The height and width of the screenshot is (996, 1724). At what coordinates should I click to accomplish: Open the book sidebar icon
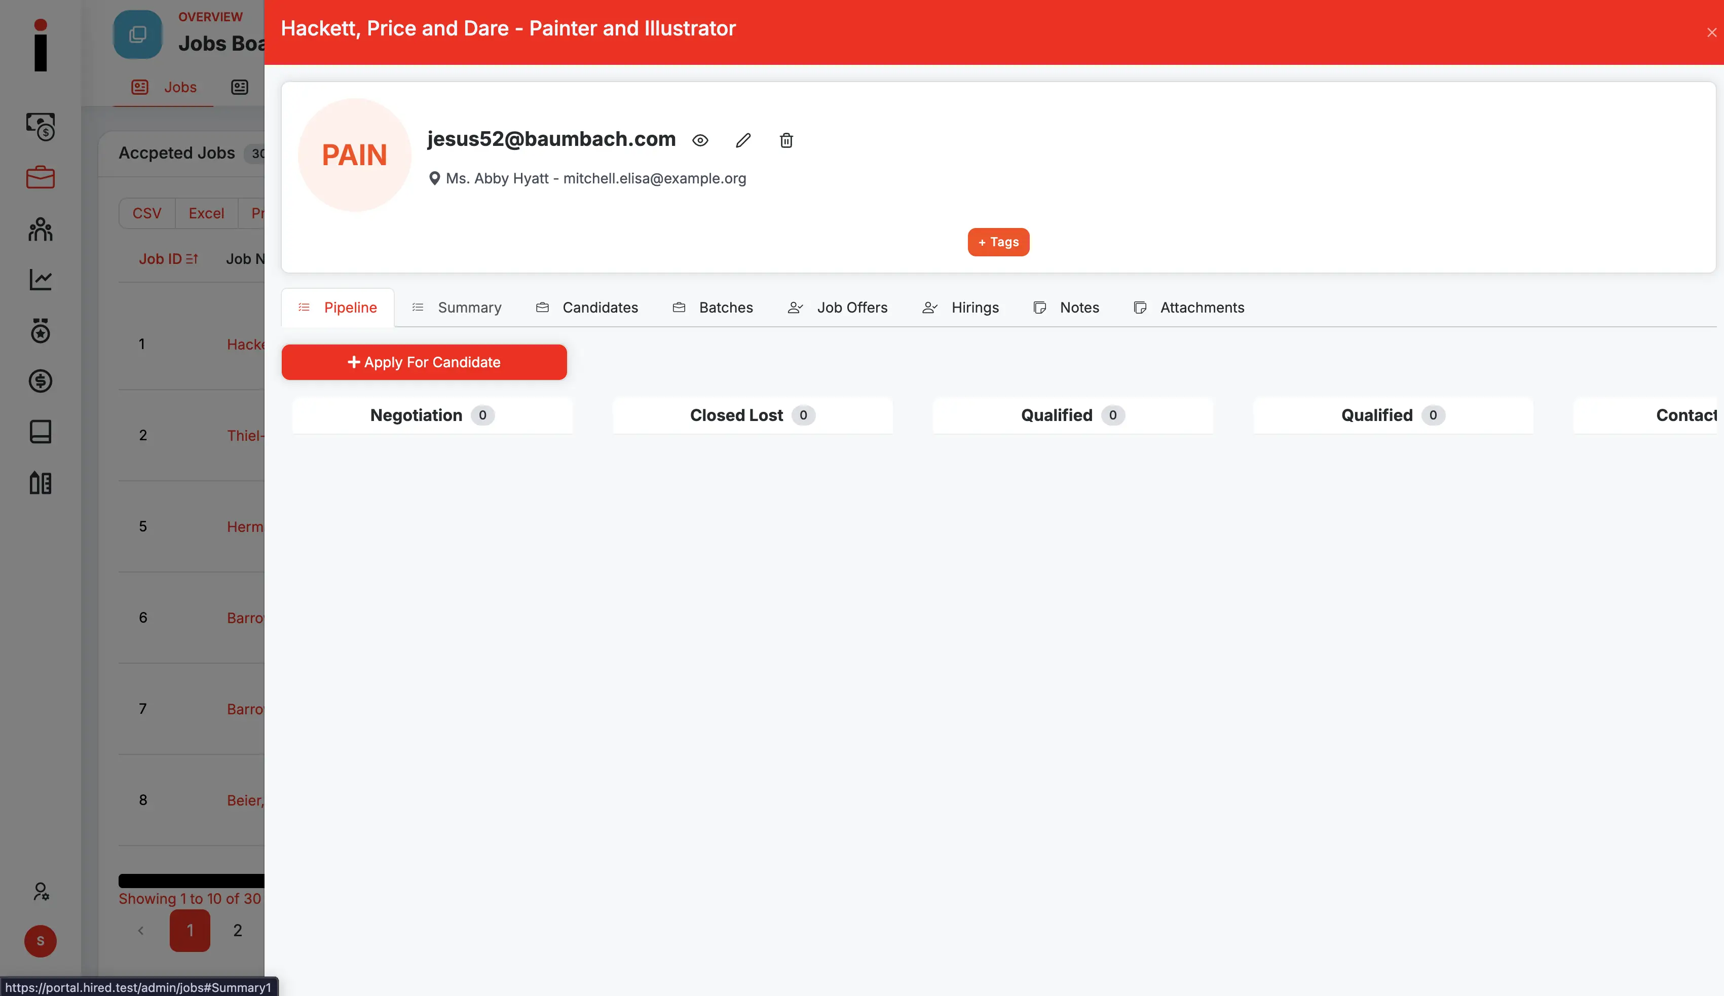pos(41,432)
